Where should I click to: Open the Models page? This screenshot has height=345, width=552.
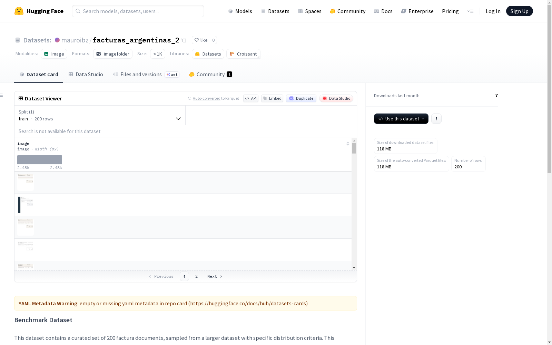point(240,11)
